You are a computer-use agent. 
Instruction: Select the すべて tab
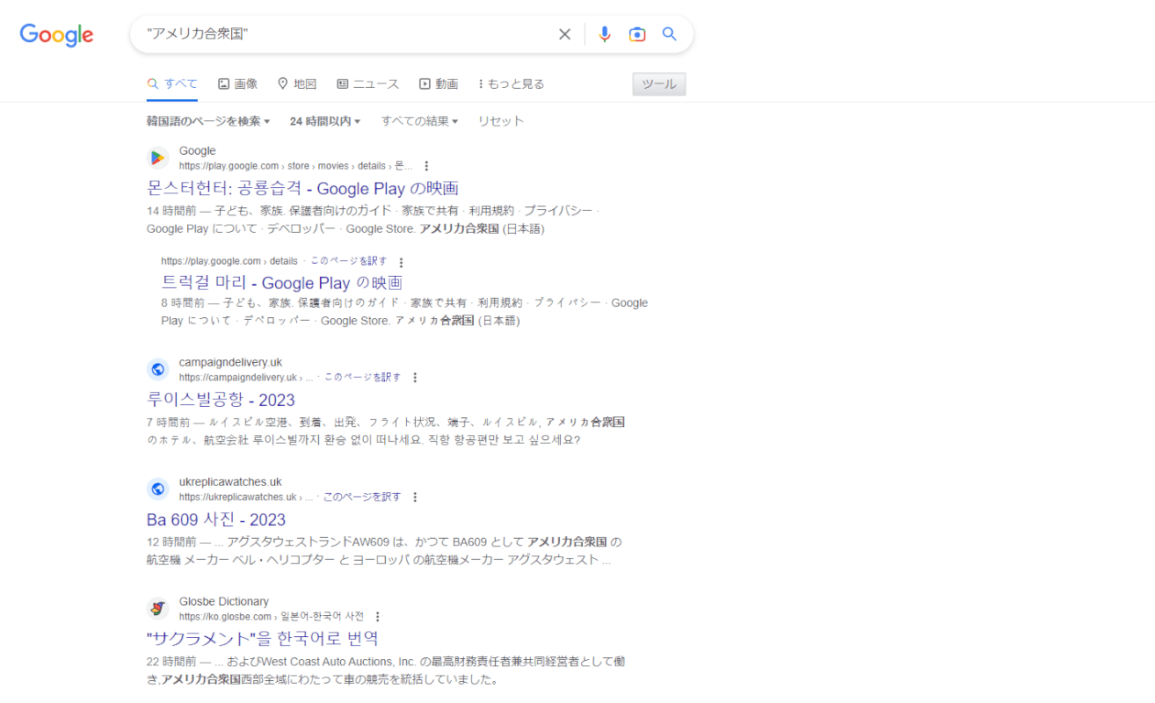pos(172,84)
